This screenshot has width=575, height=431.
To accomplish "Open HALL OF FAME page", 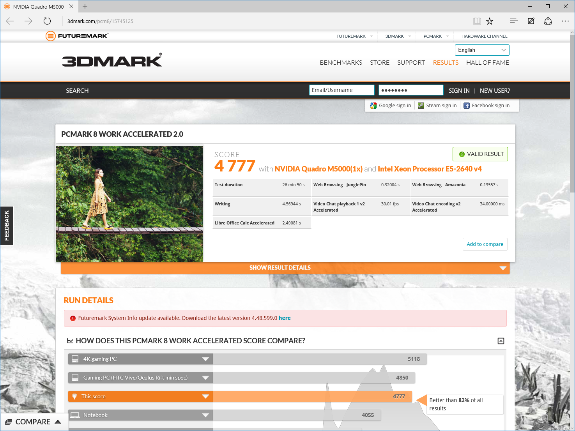I will [488, 62].
